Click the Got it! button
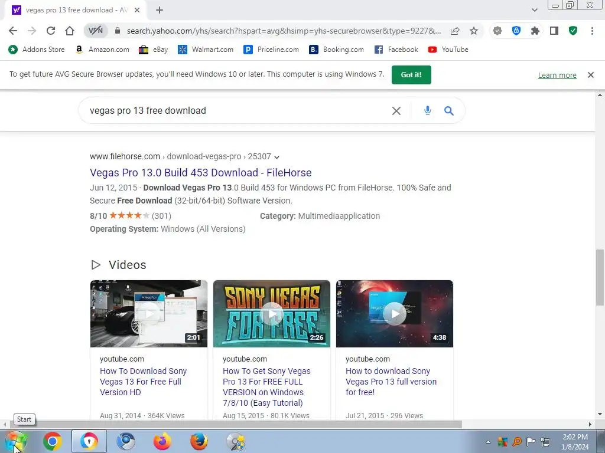This screenshot has height=453, width=605. coord(411,75)
